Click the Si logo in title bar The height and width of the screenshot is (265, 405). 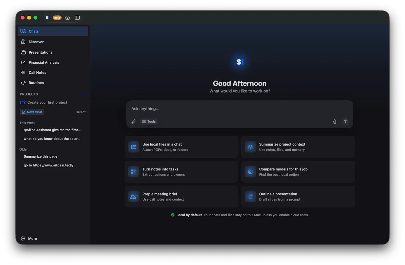point(48,18)
